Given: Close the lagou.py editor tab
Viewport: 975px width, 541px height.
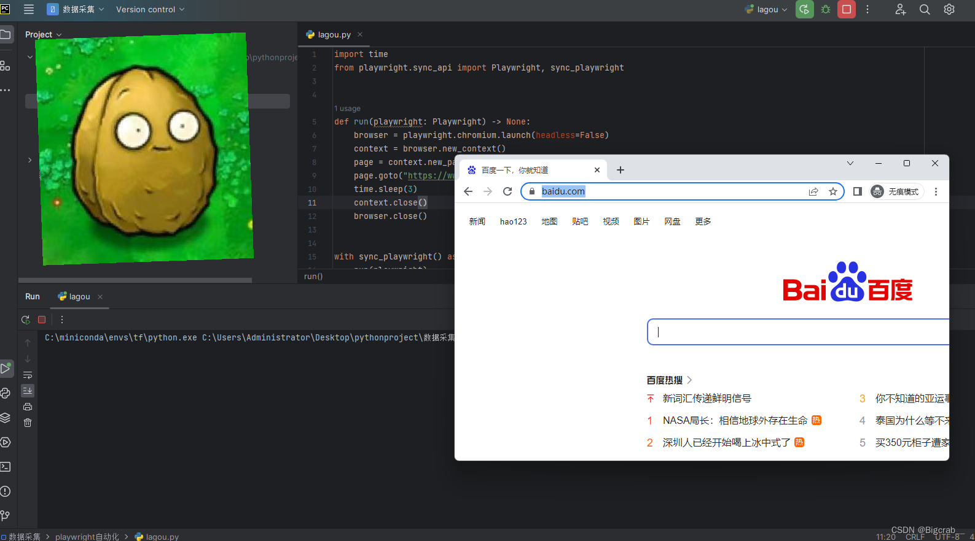Looking at the screenshot, I should [x=360, y=34].
